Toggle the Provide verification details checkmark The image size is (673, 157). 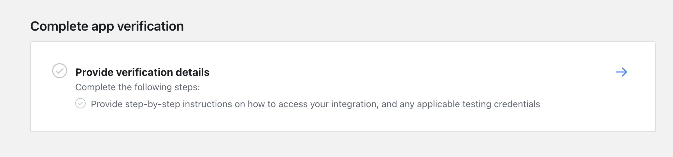pos(60,71)
